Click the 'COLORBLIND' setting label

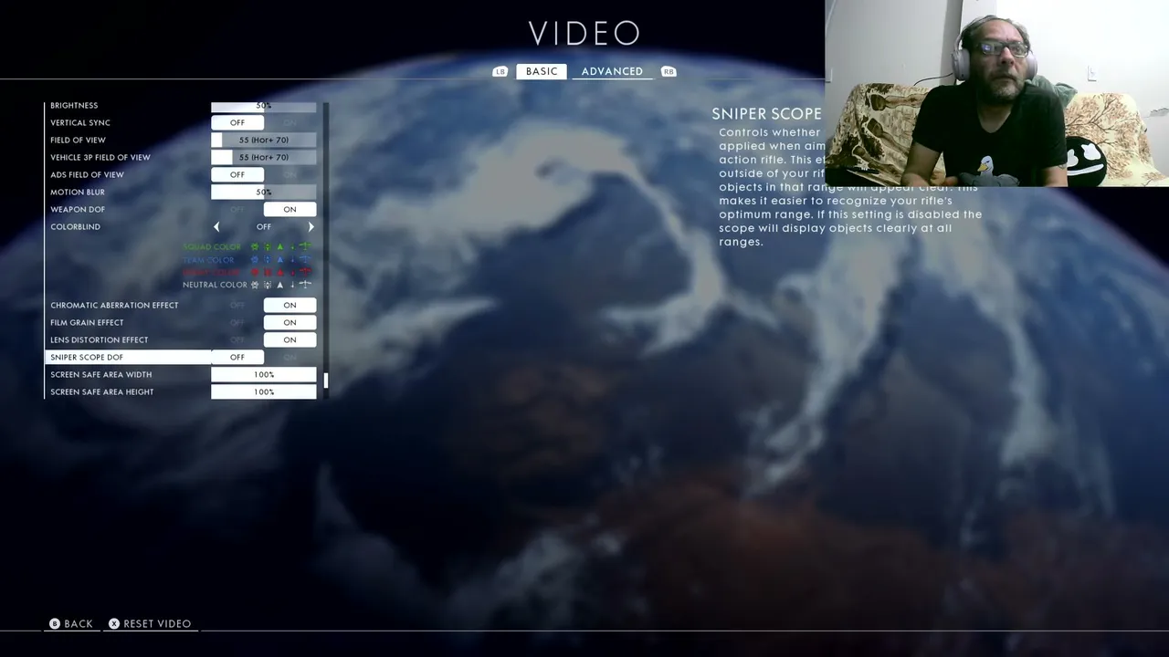point(76,226)
